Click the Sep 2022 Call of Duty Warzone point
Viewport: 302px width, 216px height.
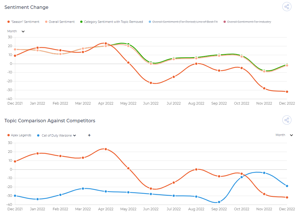[219, 202]
